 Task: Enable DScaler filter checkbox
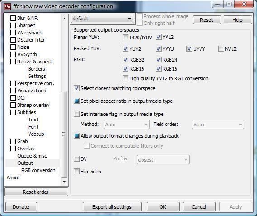point(13,40)
